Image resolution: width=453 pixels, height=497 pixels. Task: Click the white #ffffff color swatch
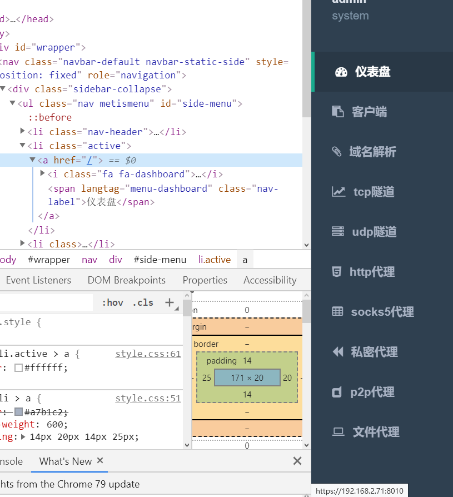tap(17, 366)
